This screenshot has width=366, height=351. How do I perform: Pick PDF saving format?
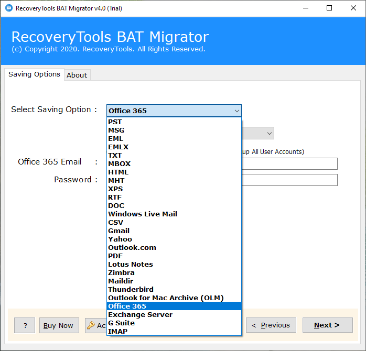tap(174, 256)
